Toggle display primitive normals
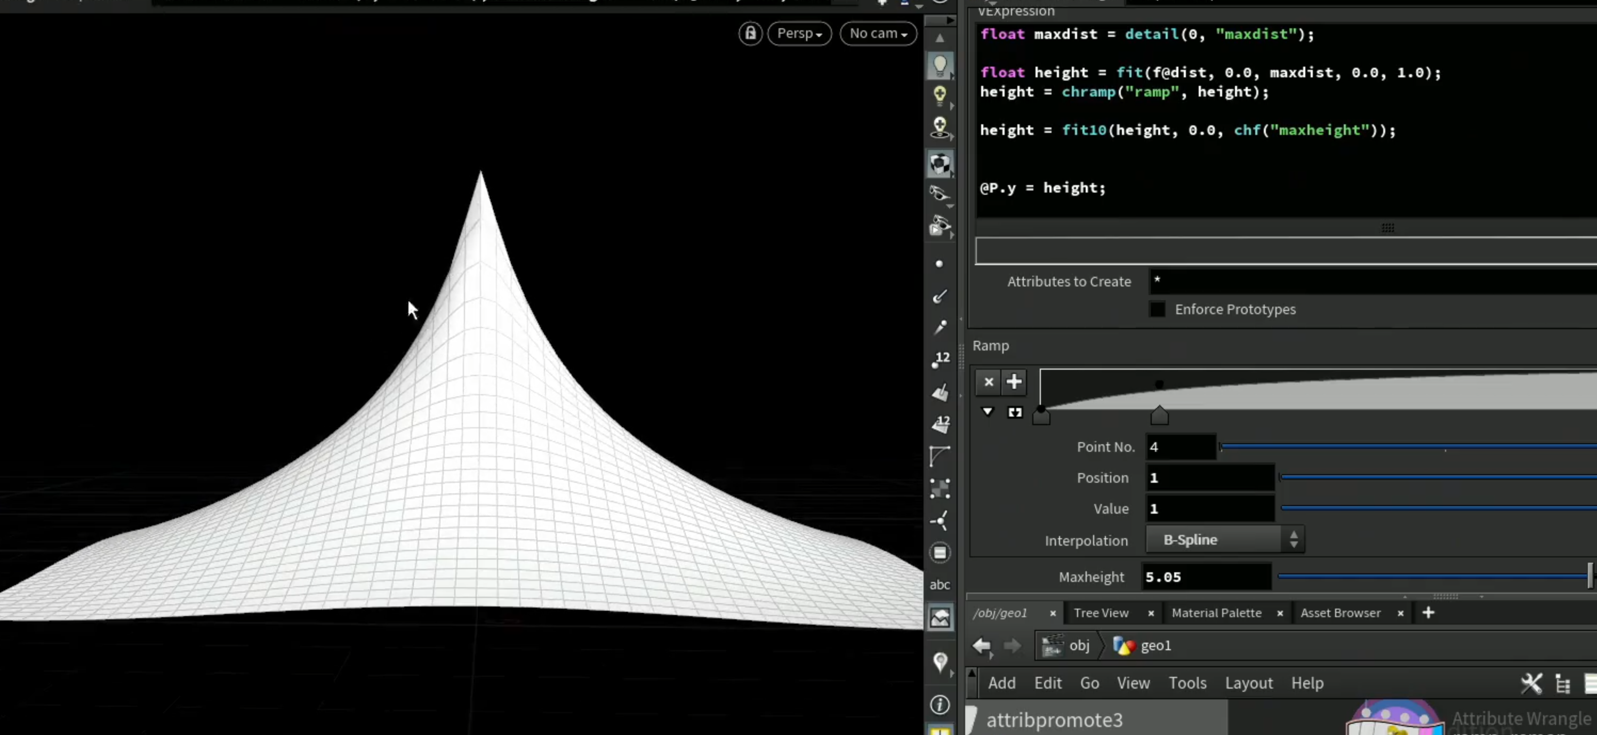The width and height of the screenshot is (1597, 735). [x=940, y=393]
